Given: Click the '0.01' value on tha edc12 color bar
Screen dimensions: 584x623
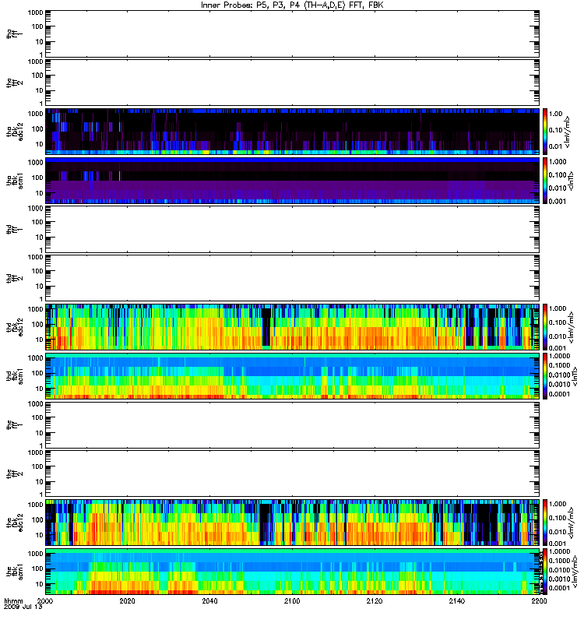Looking at the screenshot, I should pos(556,146).
